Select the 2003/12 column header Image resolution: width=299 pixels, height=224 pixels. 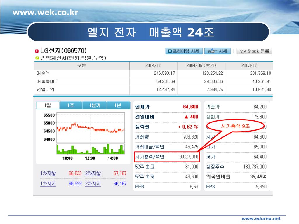pos(249,65)
